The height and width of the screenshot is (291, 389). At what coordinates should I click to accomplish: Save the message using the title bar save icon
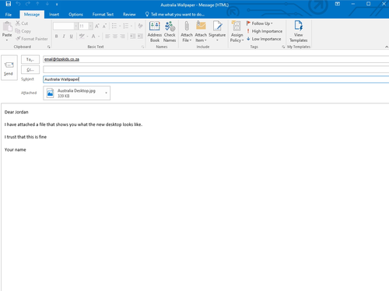tap(9, 4)
